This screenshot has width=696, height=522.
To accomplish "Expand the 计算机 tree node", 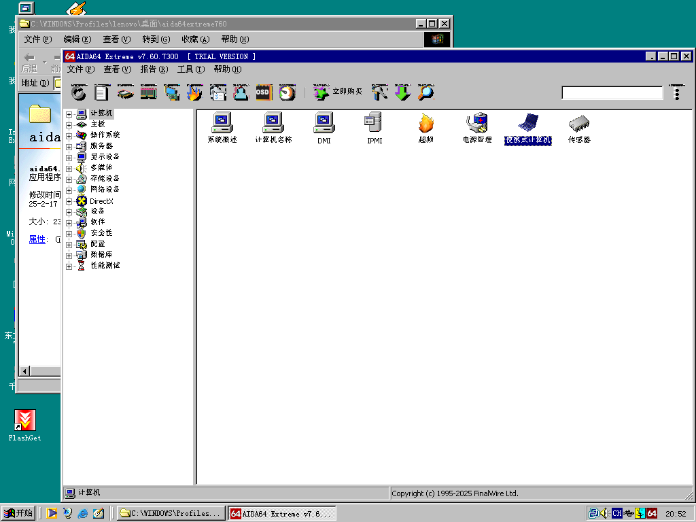I will (69, 114).
